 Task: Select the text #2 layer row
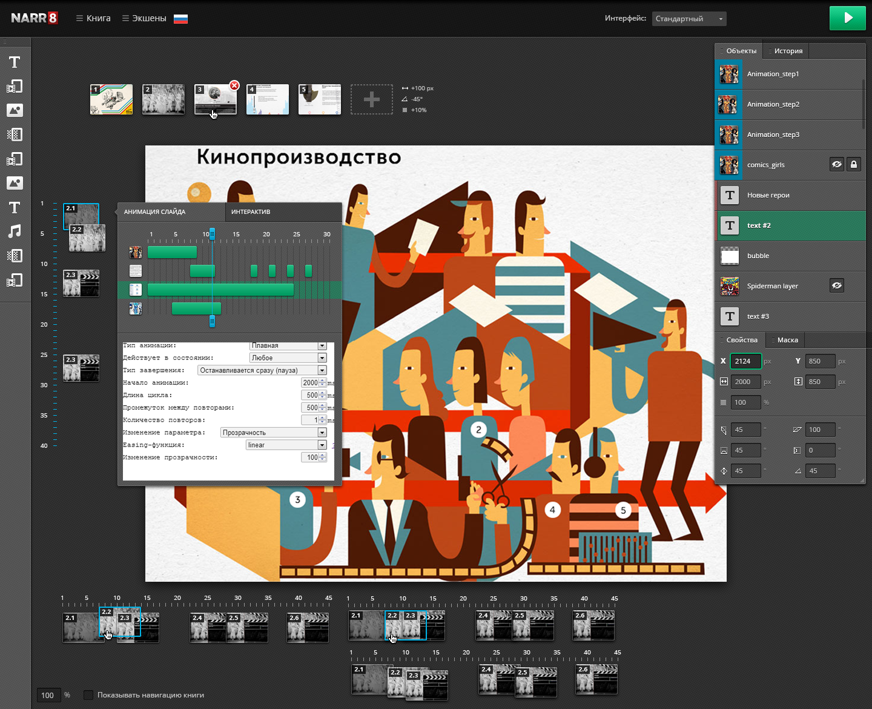coord(790,225)
